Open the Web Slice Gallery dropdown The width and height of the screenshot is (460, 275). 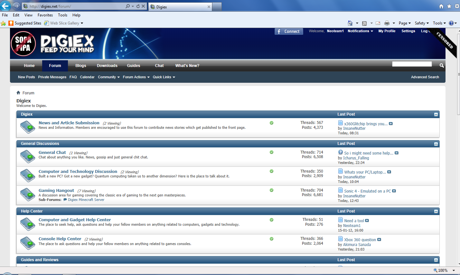82,23
